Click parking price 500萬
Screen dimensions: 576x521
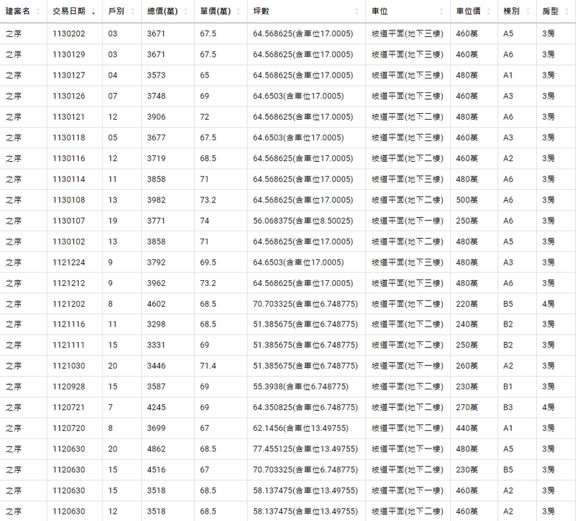point(467,200)
